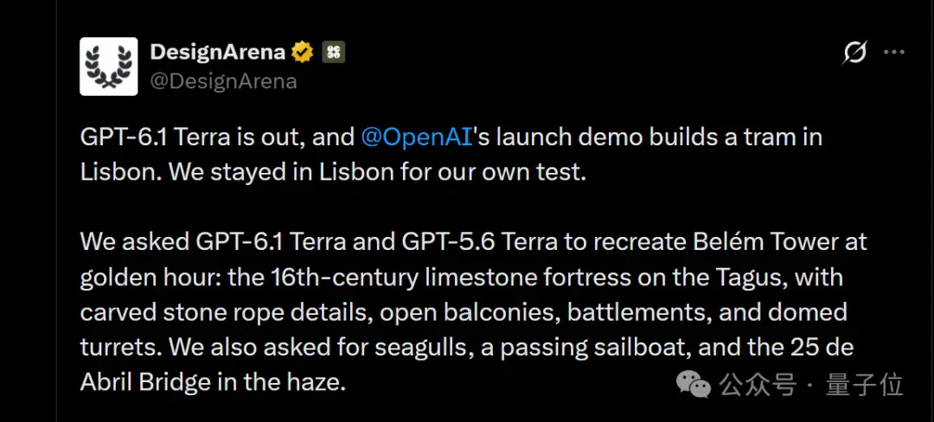This screenshot has height=422, width=934.
Task: Click the "公众号" watermark text
Action: (757, 385)
